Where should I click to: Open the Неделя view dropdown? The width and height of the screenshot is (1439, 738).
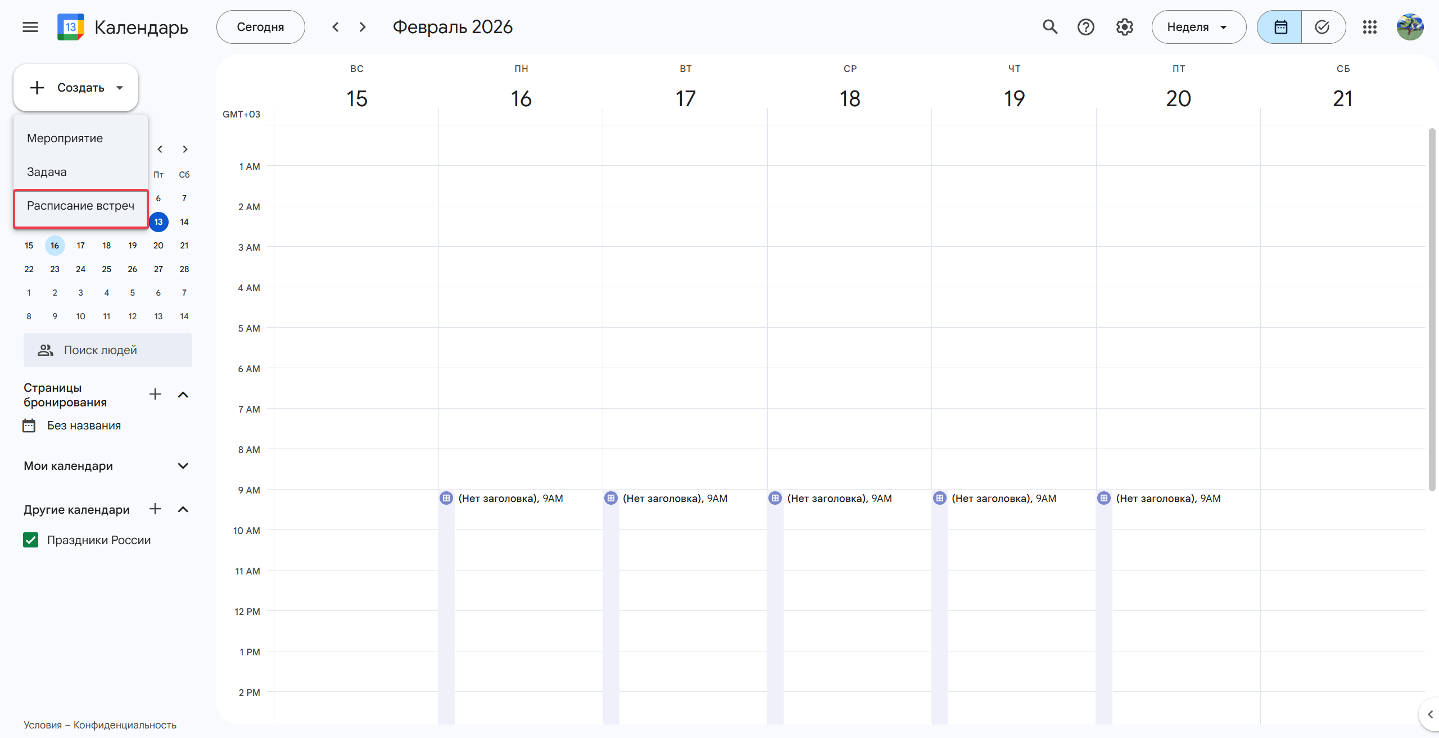click(x=1198, y=27)
